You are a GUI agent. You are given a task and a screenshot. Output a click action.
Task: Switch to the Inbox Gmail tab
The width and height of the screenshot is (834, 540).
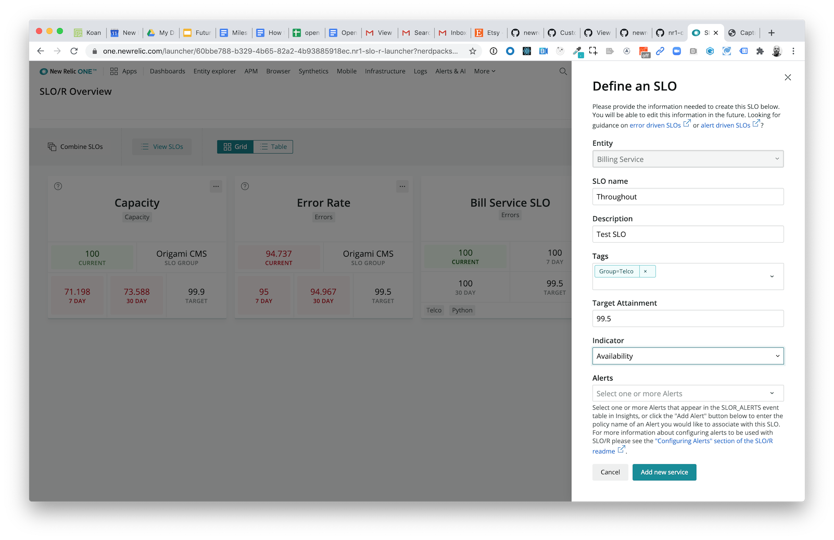point(452,33)
